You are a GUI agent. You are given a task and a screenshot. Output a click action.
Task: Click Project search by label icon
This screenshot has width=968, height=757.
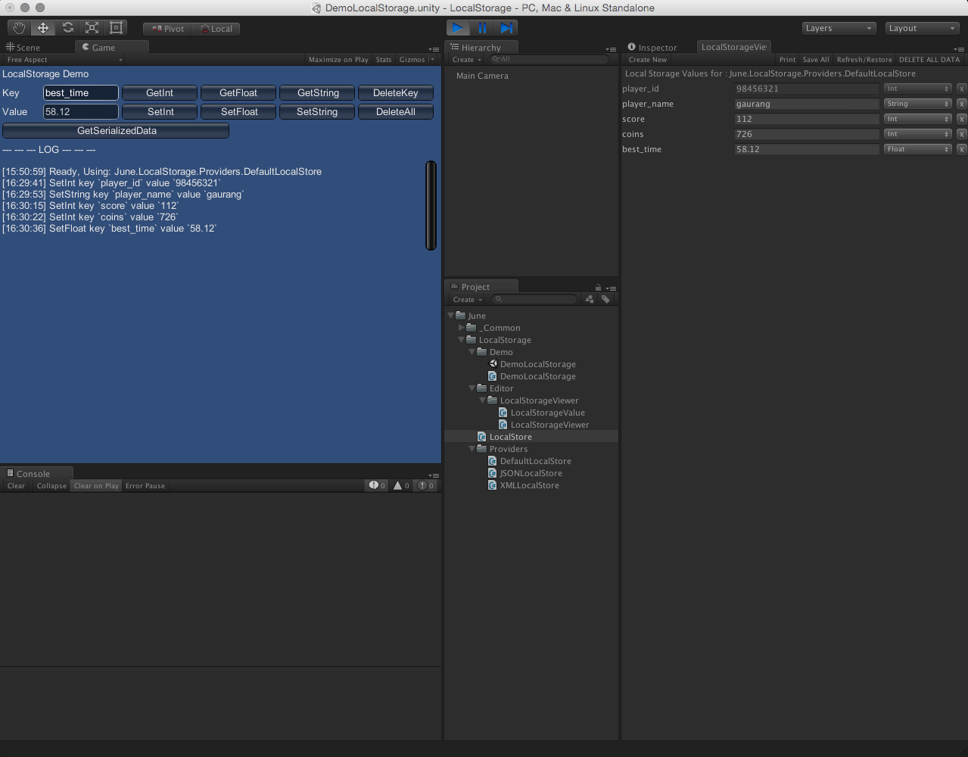605,299
